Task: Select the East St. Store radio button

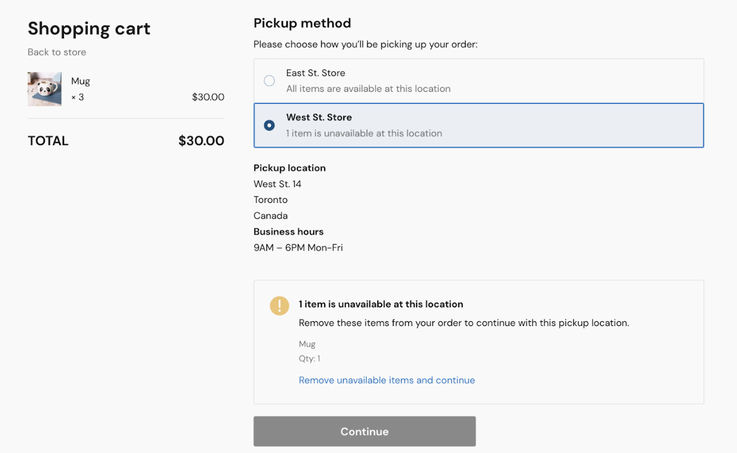Action: pos(269,80)
